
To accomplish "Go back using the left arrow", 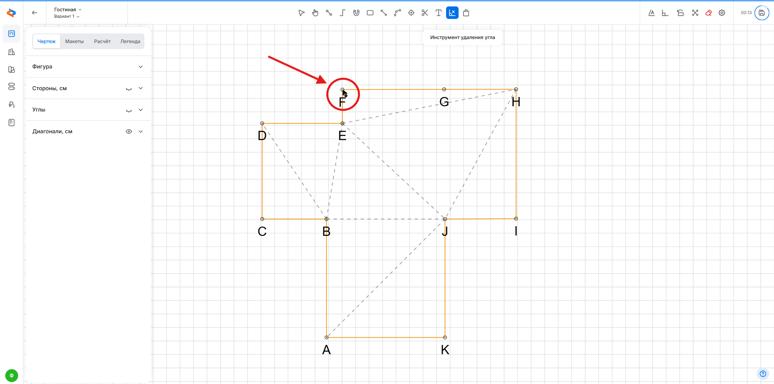I will pos(35,13).
